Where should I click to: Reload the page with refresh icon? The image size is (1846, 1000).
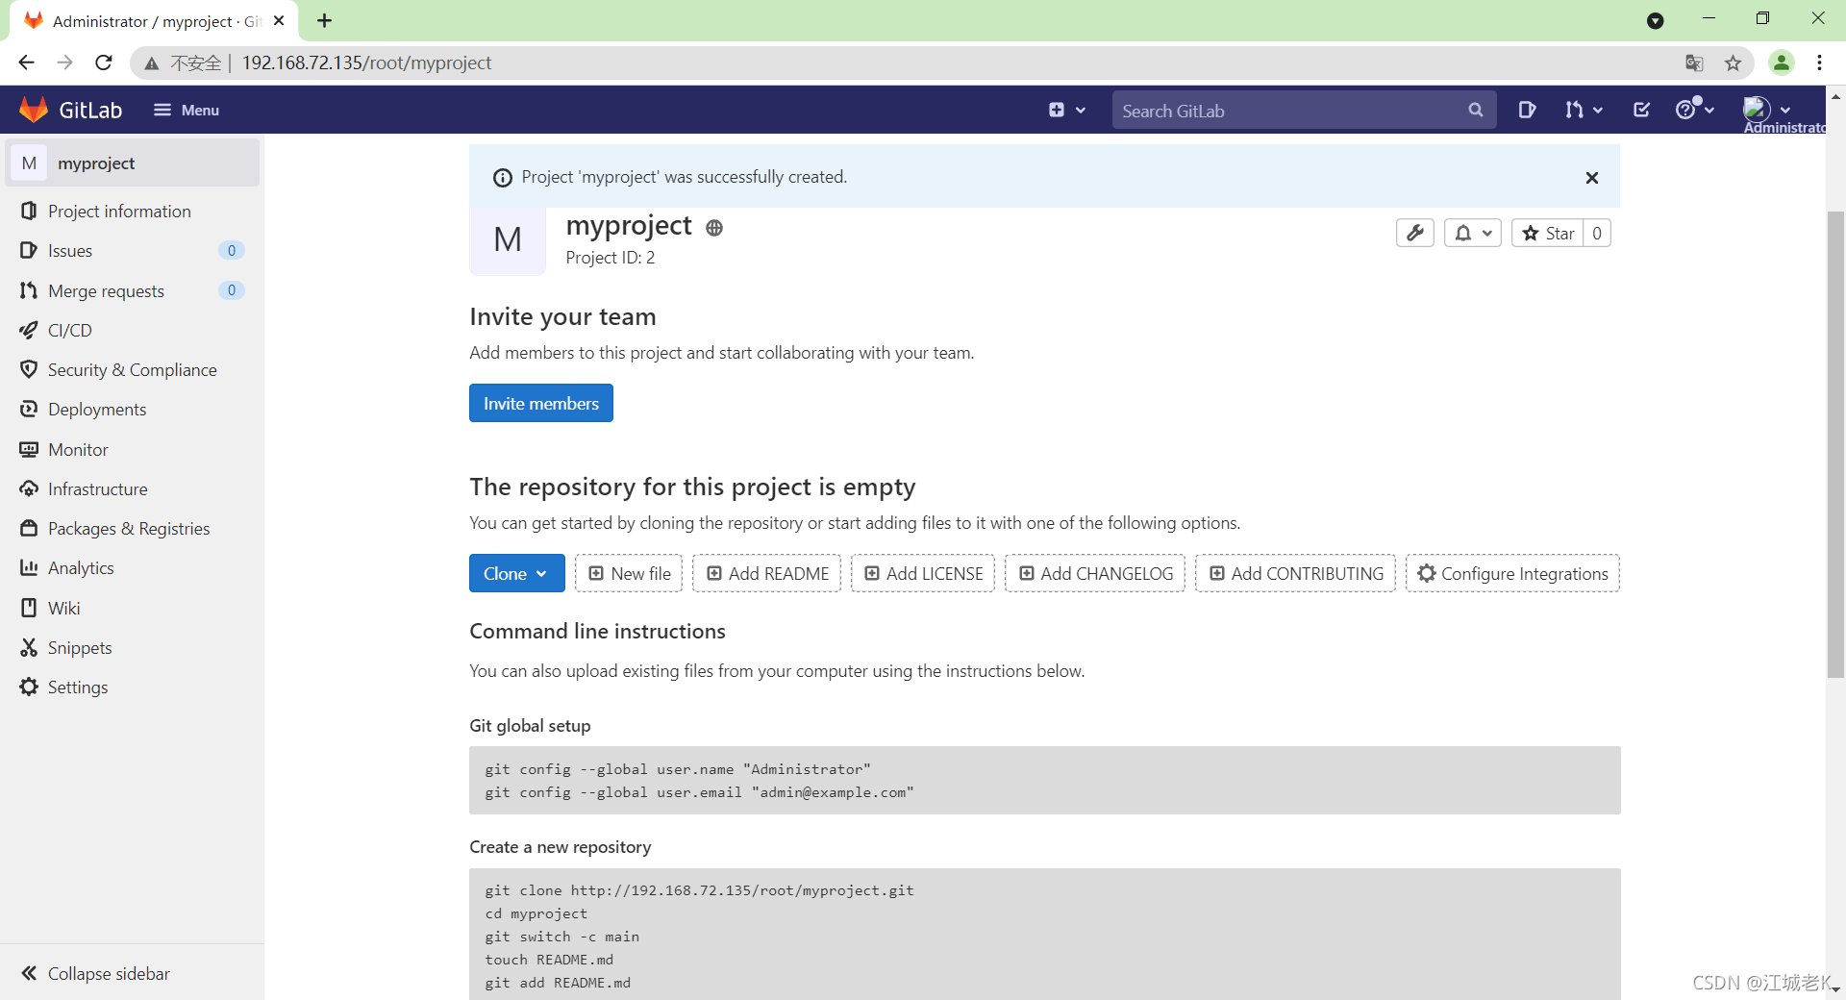click(104, 62)
